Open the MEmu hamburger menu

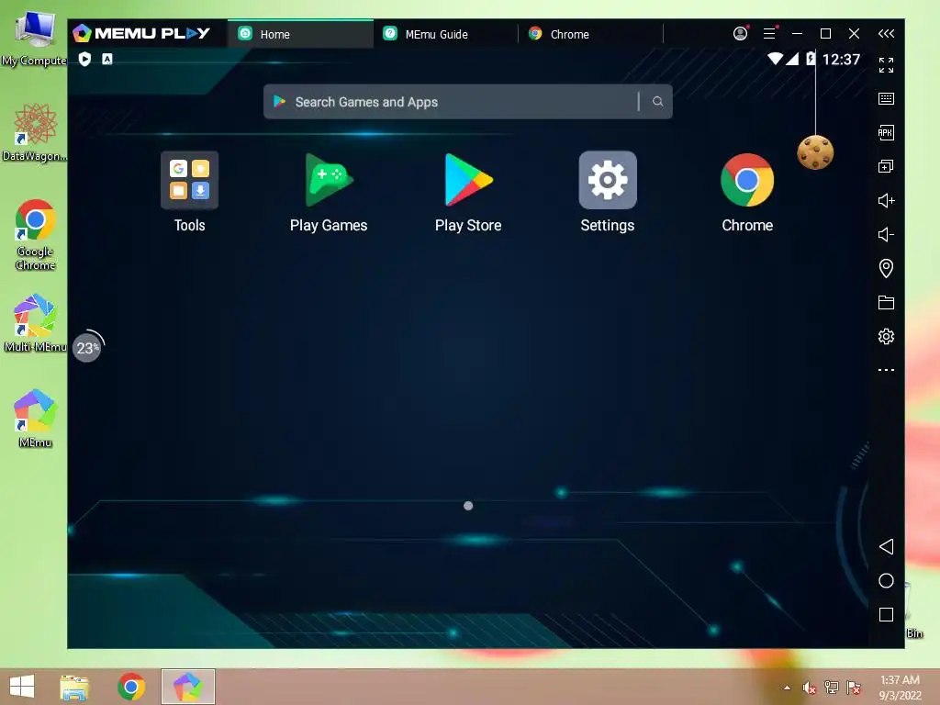coord(769,34)
